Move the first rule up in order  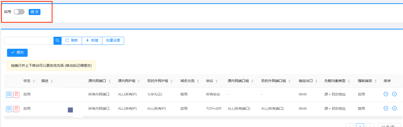386,94
